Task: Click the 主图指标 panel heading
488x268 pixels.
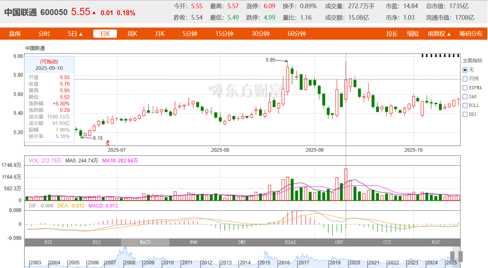Action: (x=473, y=61)
